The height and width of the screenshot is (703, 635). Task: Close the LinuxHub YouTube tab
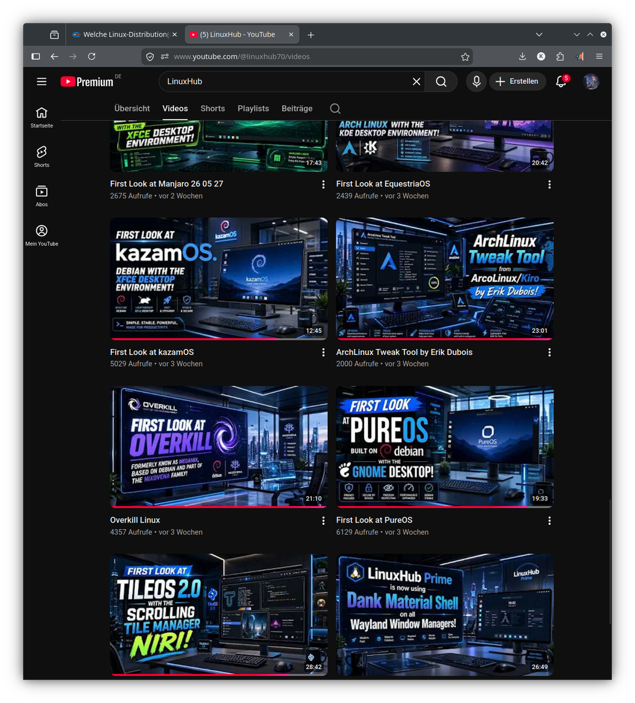point(291,35)
